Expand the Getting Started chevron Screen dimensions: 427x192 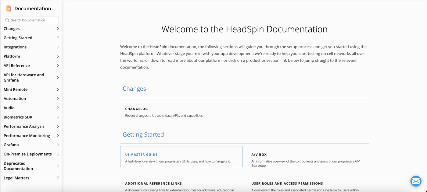tap(58, 38)
